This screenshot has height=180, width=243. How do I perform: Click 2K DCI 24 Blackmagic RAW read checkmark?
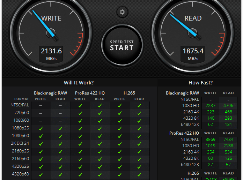(x=60, y=144)
